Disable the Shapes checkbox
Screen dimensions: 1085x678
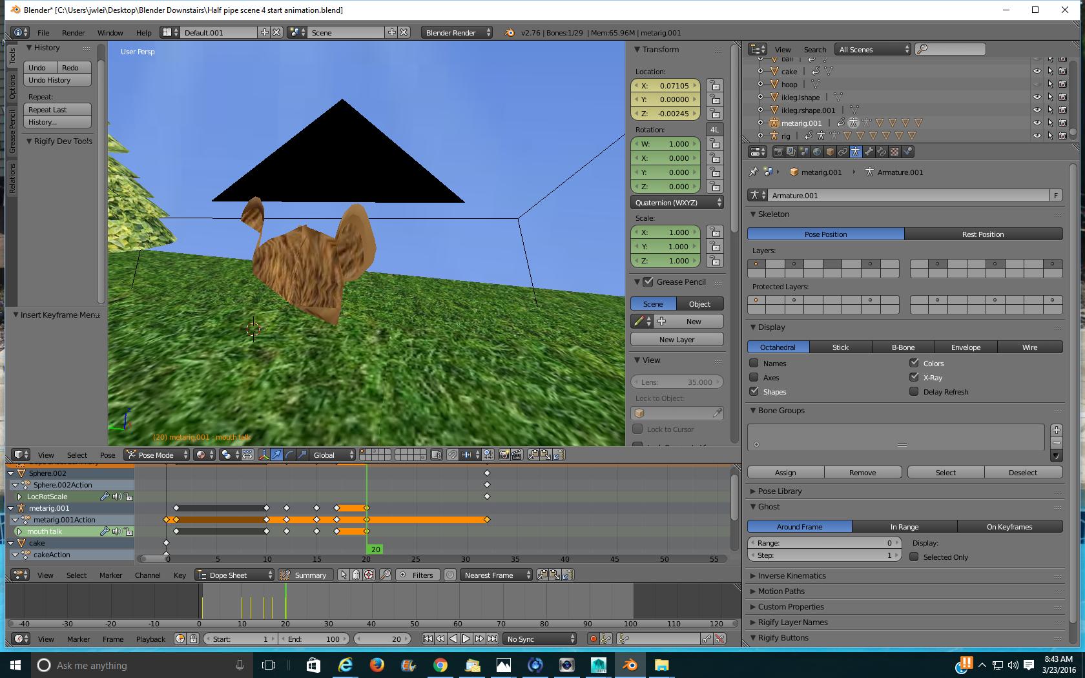(x=754, y=391)
